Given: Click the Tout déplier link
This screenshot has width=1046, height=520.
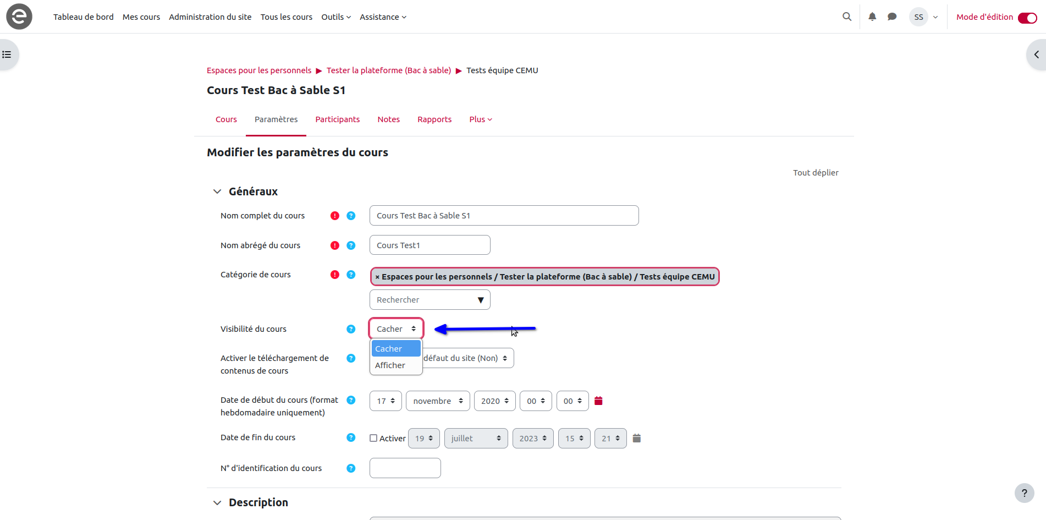Looking at the screenshot, I should [x=815, y=173].
